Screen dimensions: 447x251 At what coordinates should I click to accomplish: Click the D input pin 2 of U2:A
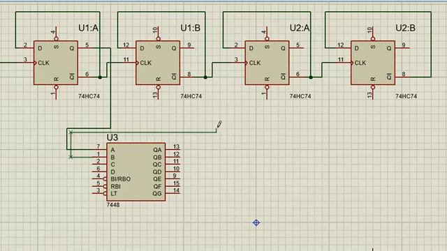(238, 47)
